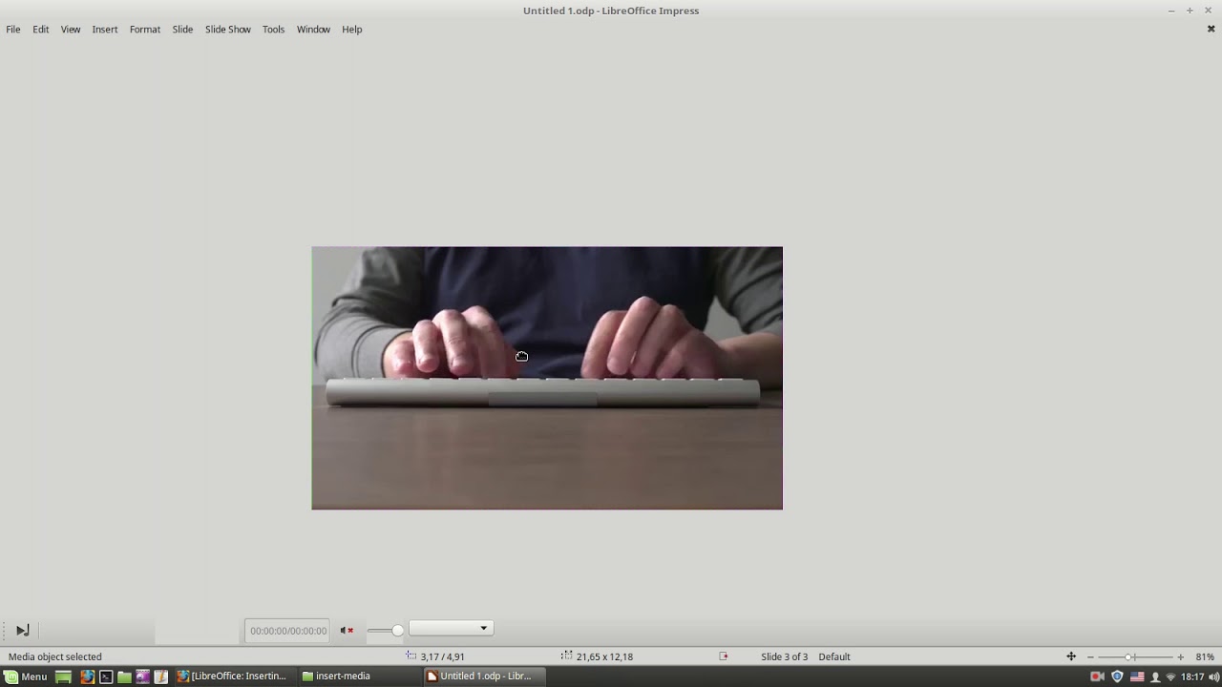This screenshot has height=687, width=1222.
Task: Click the zoom out minus button
Action: 1090,656
